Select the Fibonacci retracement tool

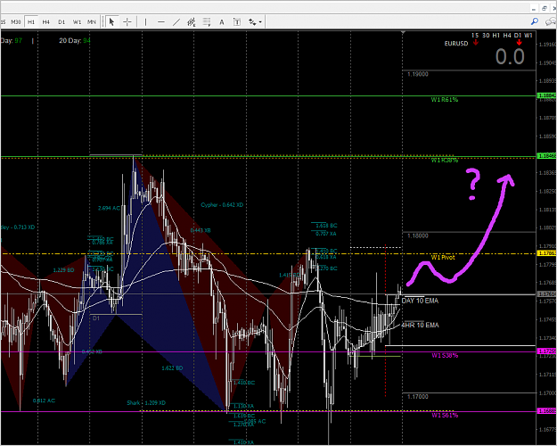tap(207, 22)
